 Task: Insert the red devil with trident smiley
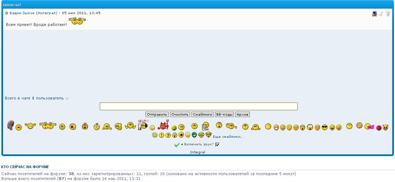(x=163, y=126)
